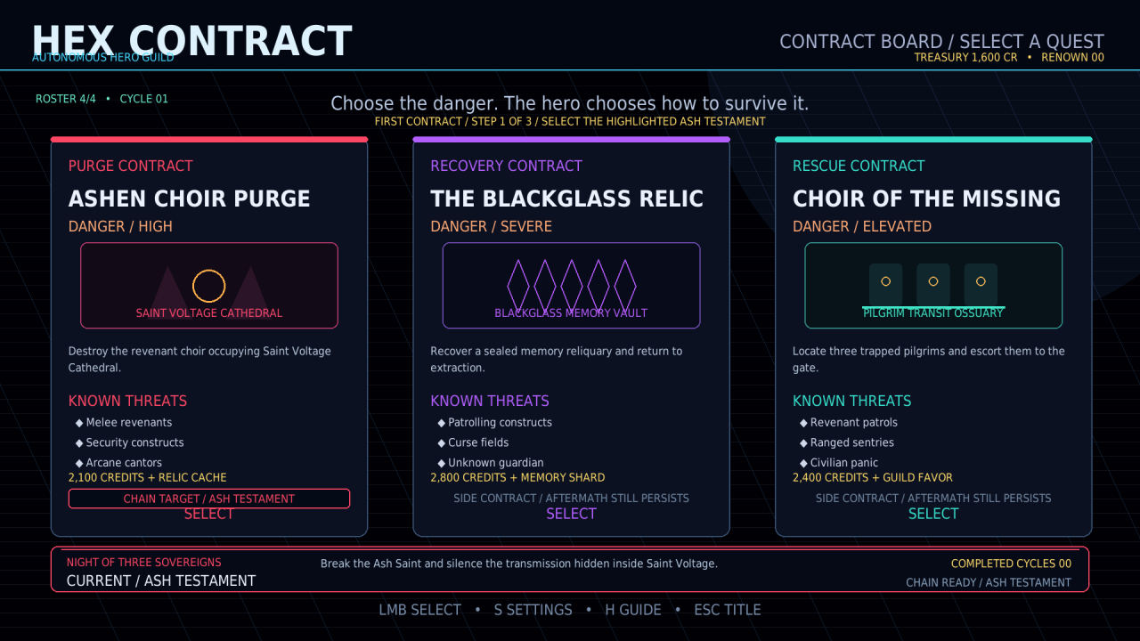The width and height of the screenshot is (1140, 641).
Task: Click the Arcane cantors threat bullet
Action: [x=118, y=462]
